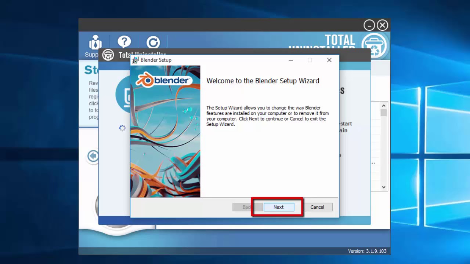This screenshot has width=470, height=264.
Task: Click the Blender logo banner image
Action: pyautogui.click(x=163, y=79)
